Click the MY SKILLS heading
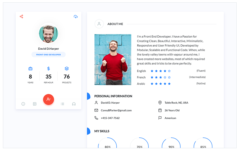239x152 pixels. click(x=102, y=131)
